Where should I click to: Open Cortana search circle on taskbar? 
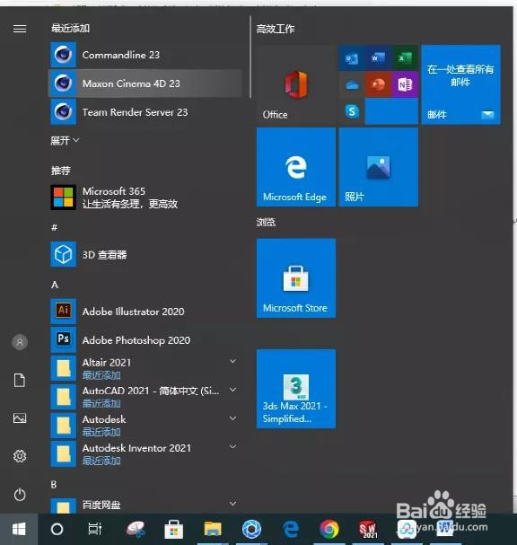coord(57,530)
